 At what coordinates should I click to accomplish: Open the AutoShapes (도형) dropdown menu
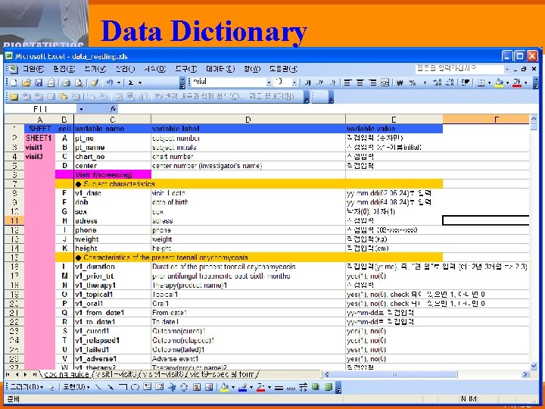tap(76, 387)
